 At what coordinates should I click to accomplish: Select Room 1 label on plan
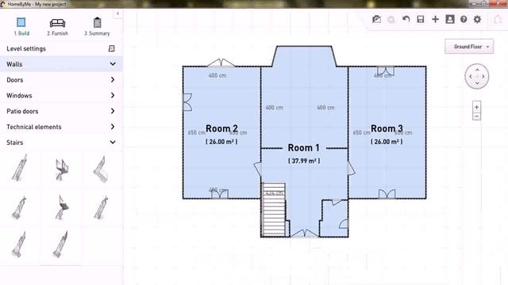click(x=304, y=148)
